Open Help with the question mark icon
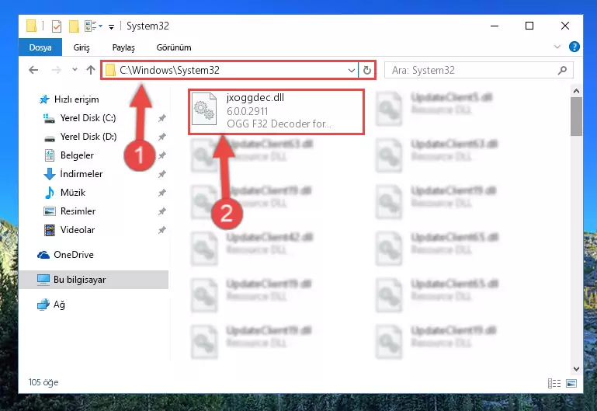This screenshot has width=597, height=411. [574, 47]
